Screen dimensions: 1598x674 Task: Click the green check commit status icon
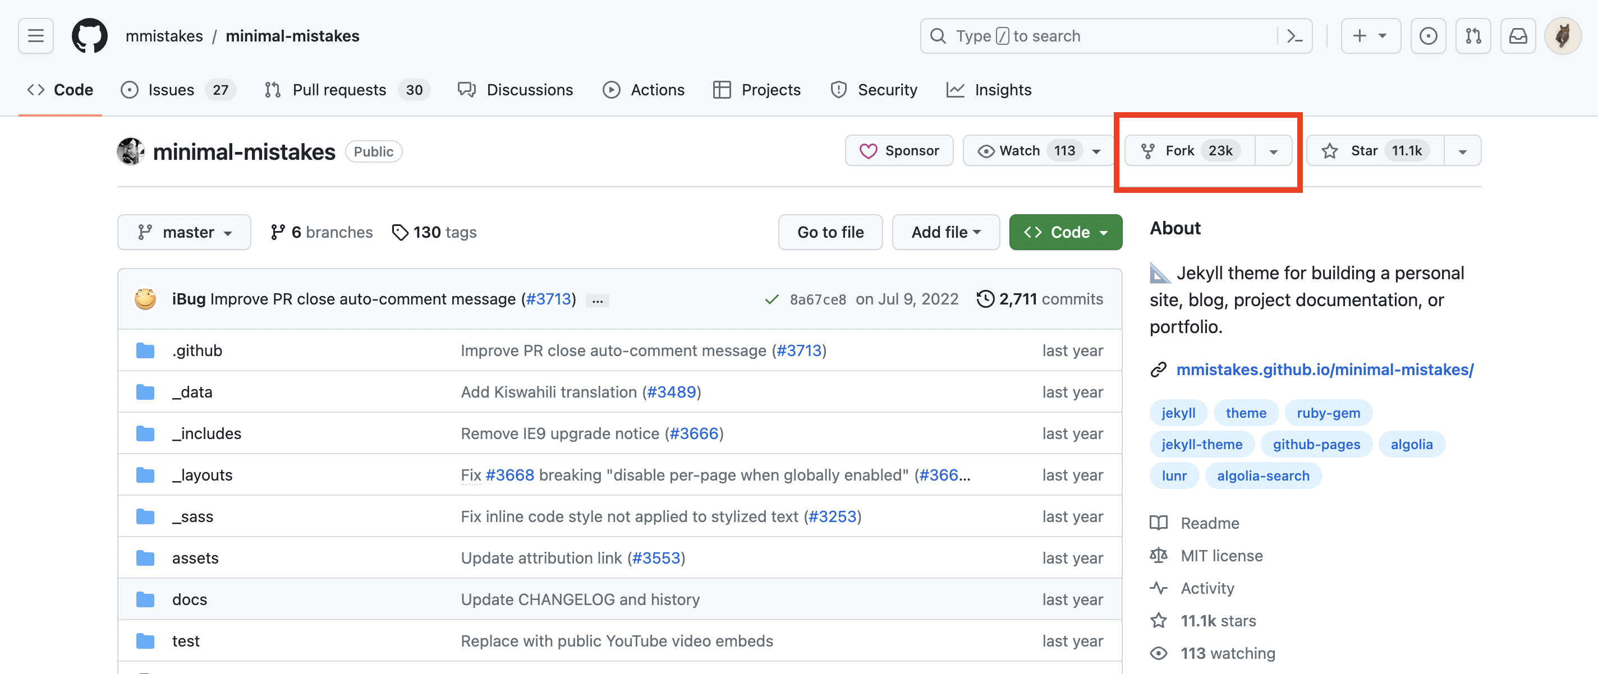click(x=772, y=299)
